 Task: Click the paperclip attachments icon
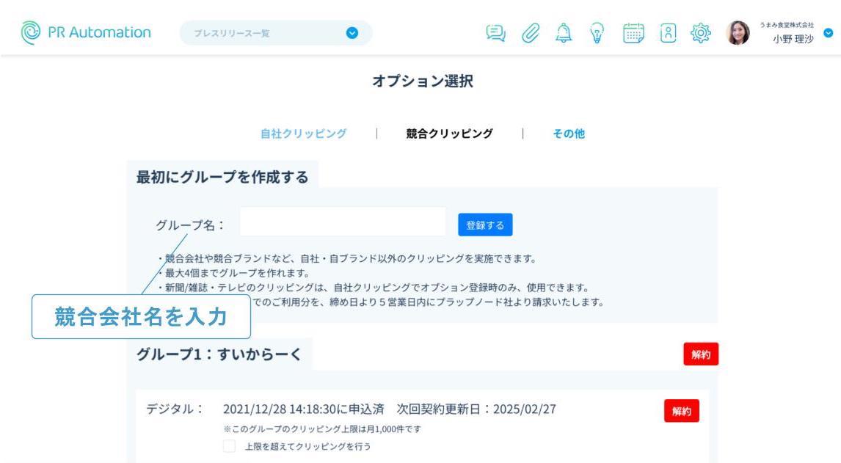531,33
